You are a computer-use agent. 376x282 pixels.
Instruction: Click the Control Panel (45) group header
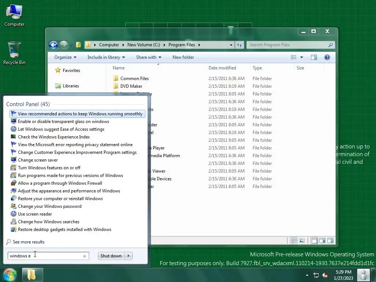[28, 104]
